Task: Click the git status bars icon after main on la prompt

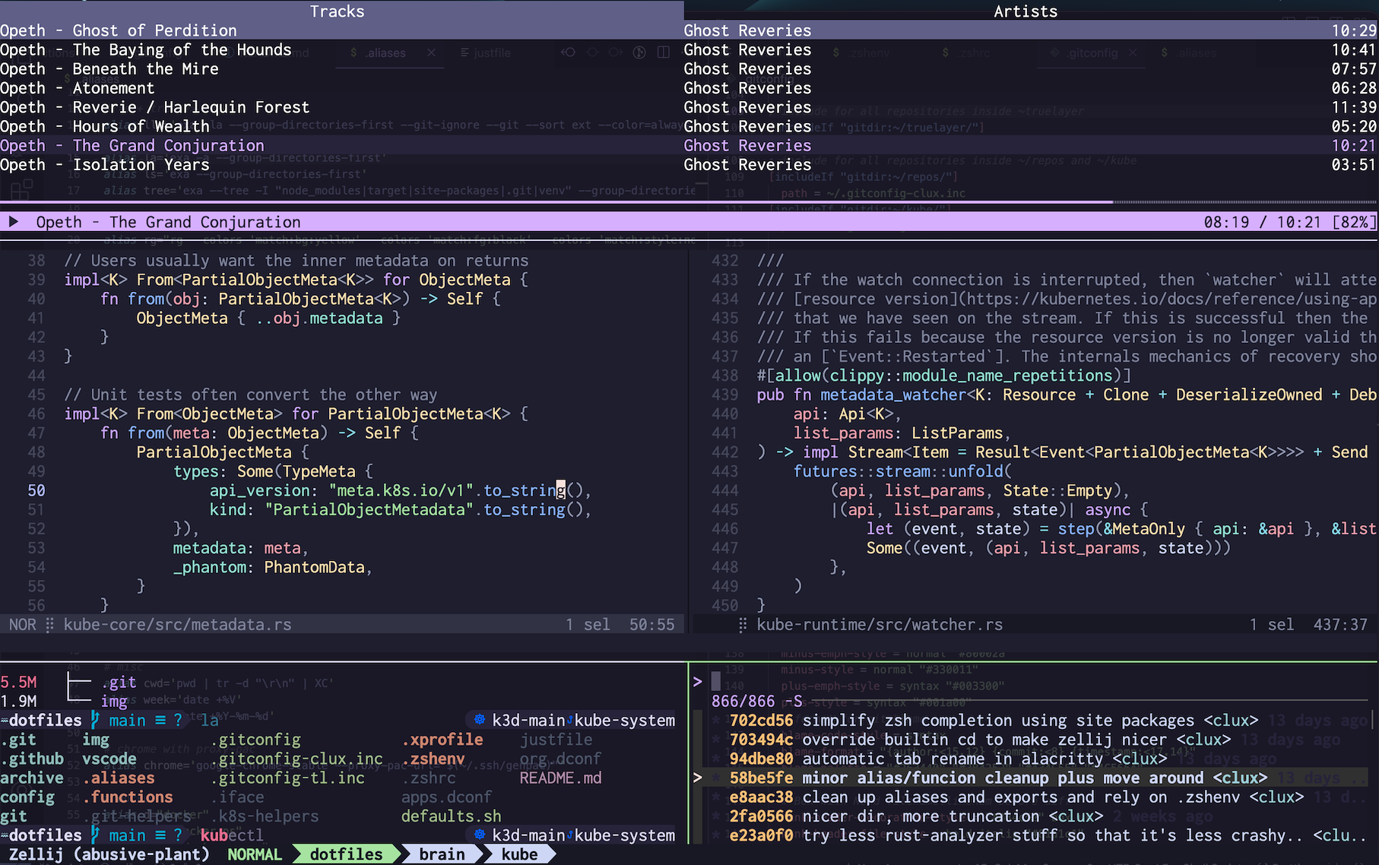Action: (x=160, y=720)
